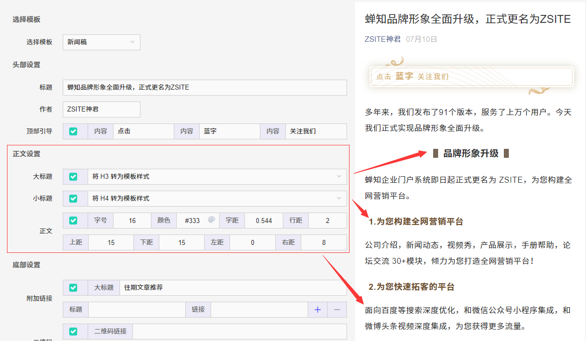Toggle the body text style checkbox
The image size is (586, 341).
coord(73,221)
